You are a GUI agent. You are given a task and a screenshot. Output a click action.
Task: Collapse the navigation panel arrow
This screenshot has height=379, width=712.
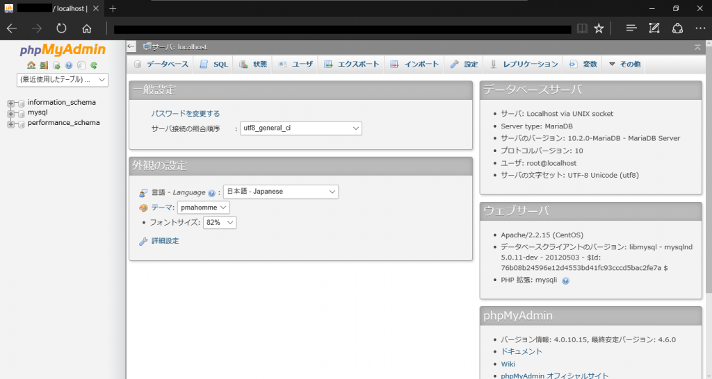131,47
